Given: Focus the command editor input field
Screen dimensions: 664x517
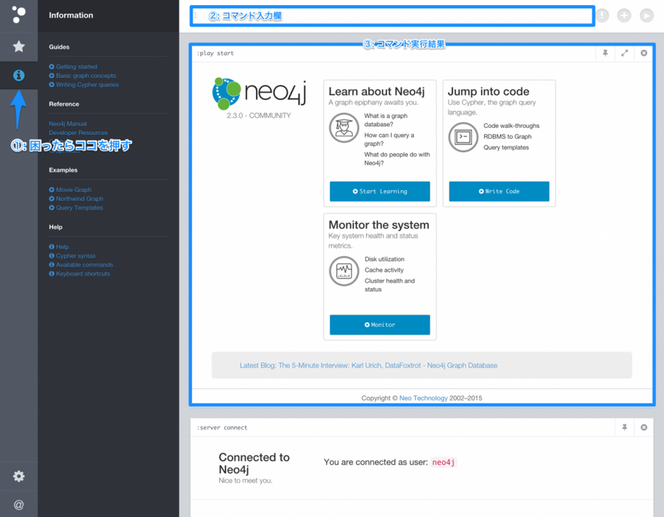Looking at the screenshot, I should [x=392, y=16].
